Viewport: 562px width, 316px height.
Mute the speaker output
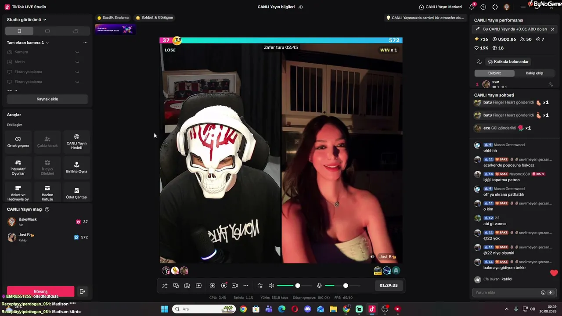pyautogui.click(x=271, y=286)
